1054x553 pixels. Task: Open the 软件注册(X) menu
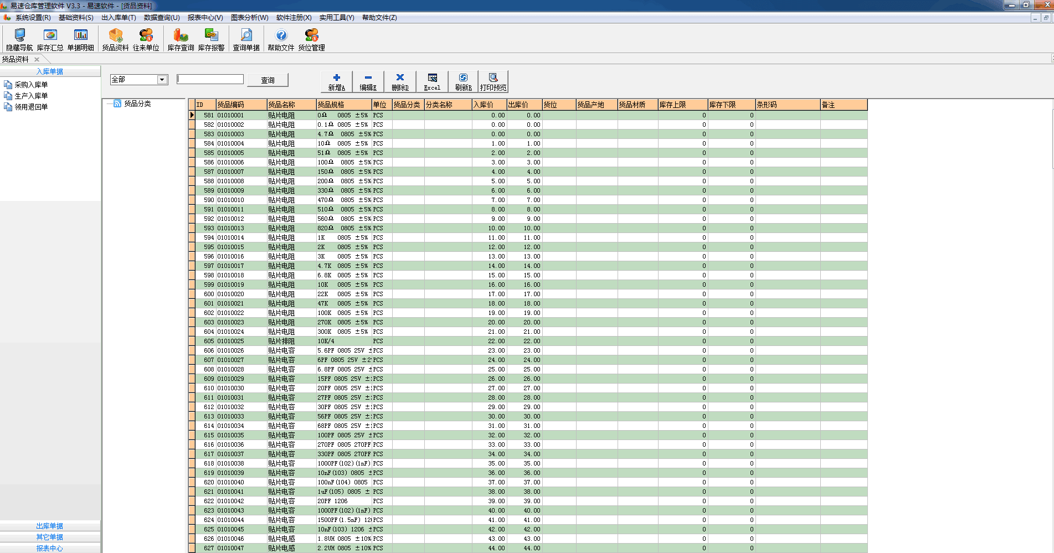294,18
